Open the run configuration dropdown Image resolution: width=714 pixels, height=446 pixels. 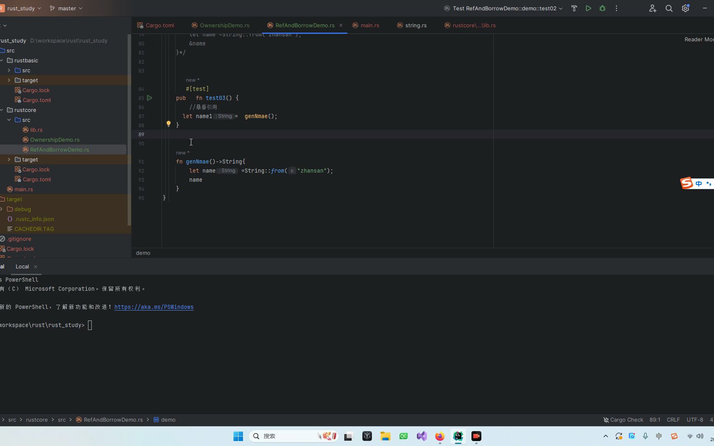pos(503,8)
